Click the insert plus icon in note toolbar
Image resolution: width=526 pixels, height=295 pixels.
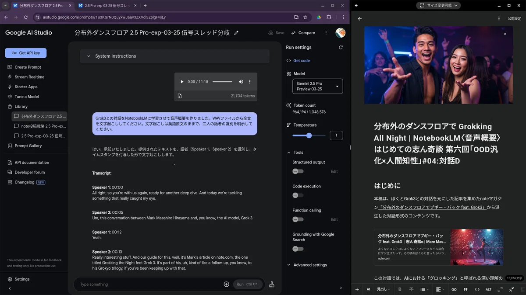(357, 289)
